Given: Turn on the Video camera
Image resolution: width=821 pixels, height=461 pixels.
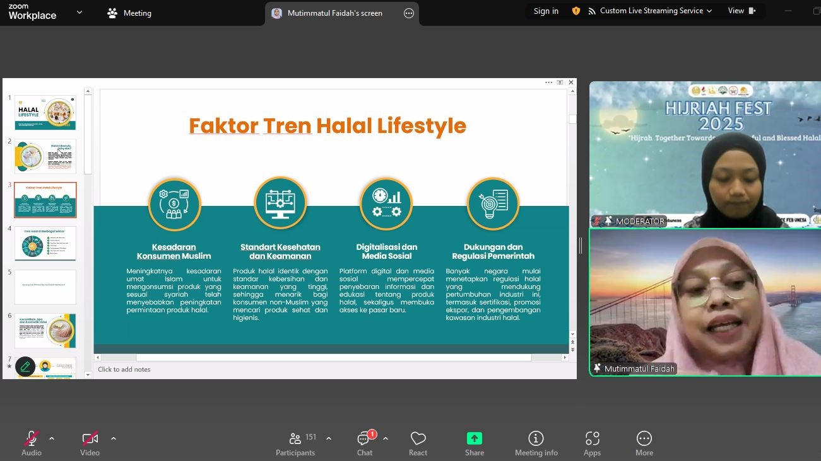Looking at the screenshot, I should 90,439.
